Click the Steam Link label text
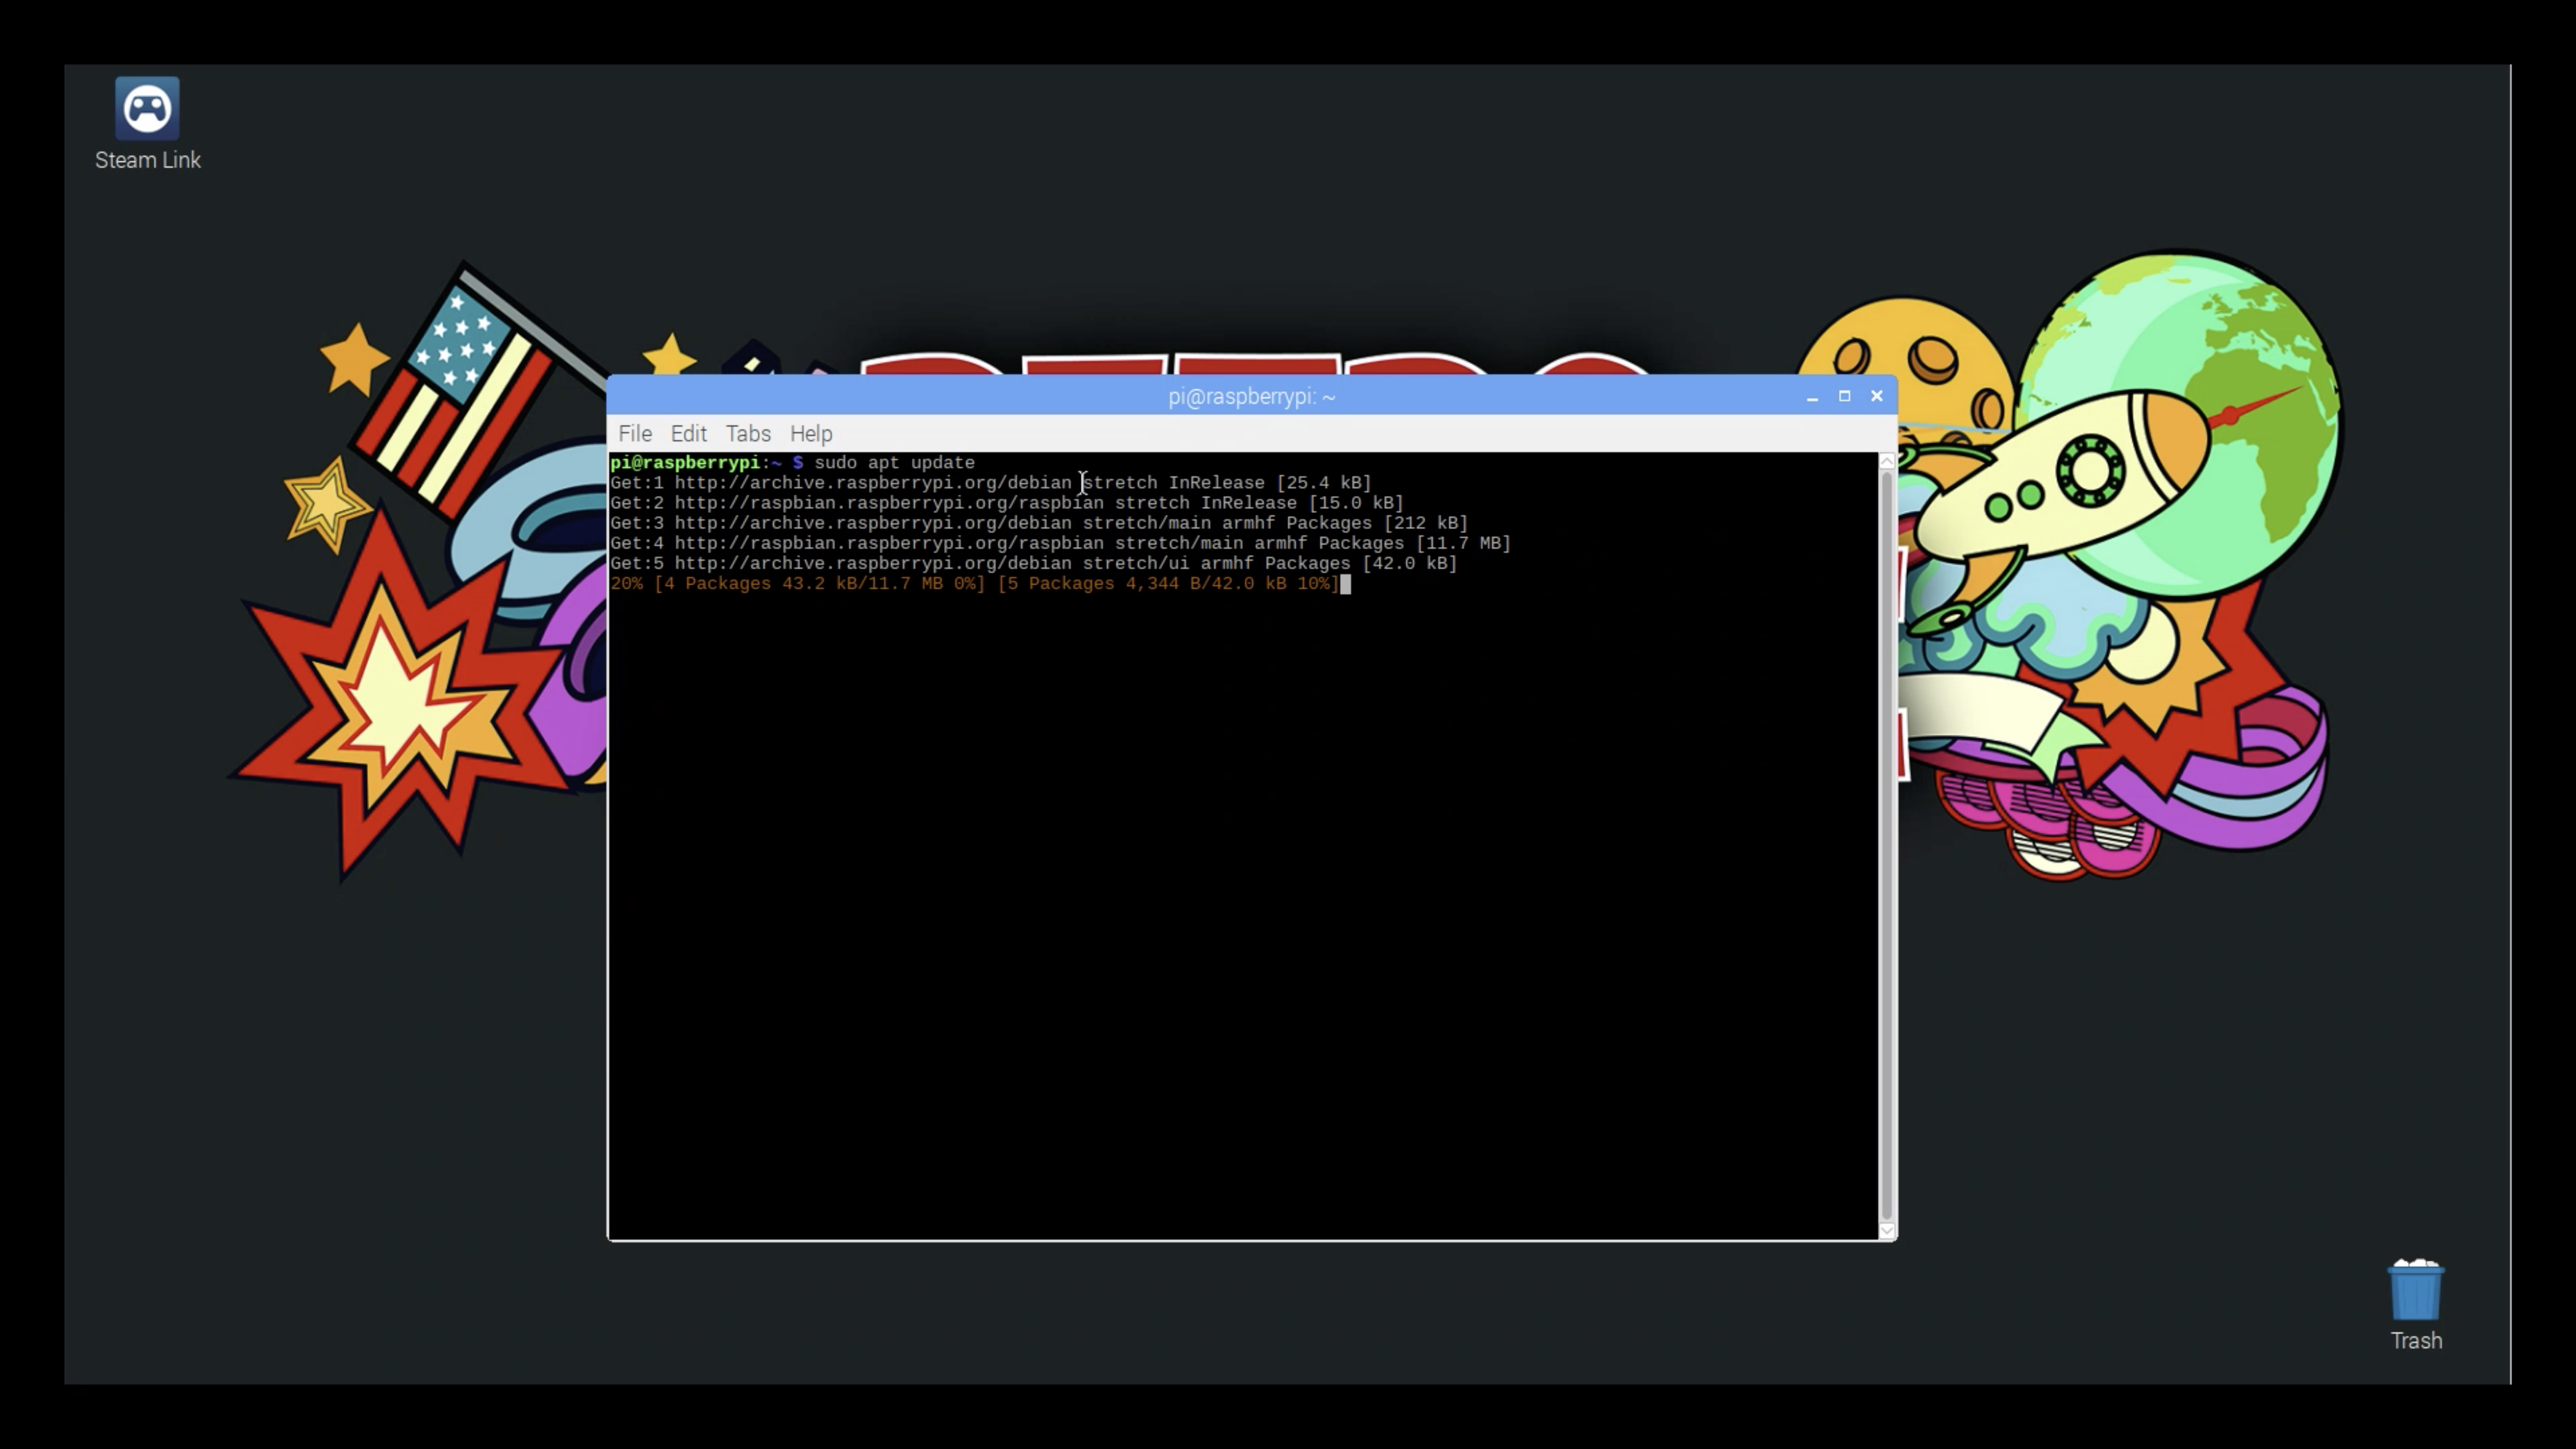 147,160
